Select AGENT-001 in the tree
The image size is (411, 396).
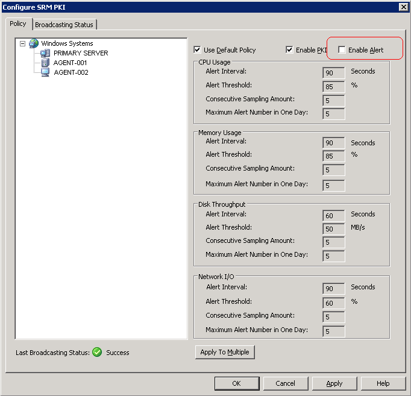tap(70, 63)
